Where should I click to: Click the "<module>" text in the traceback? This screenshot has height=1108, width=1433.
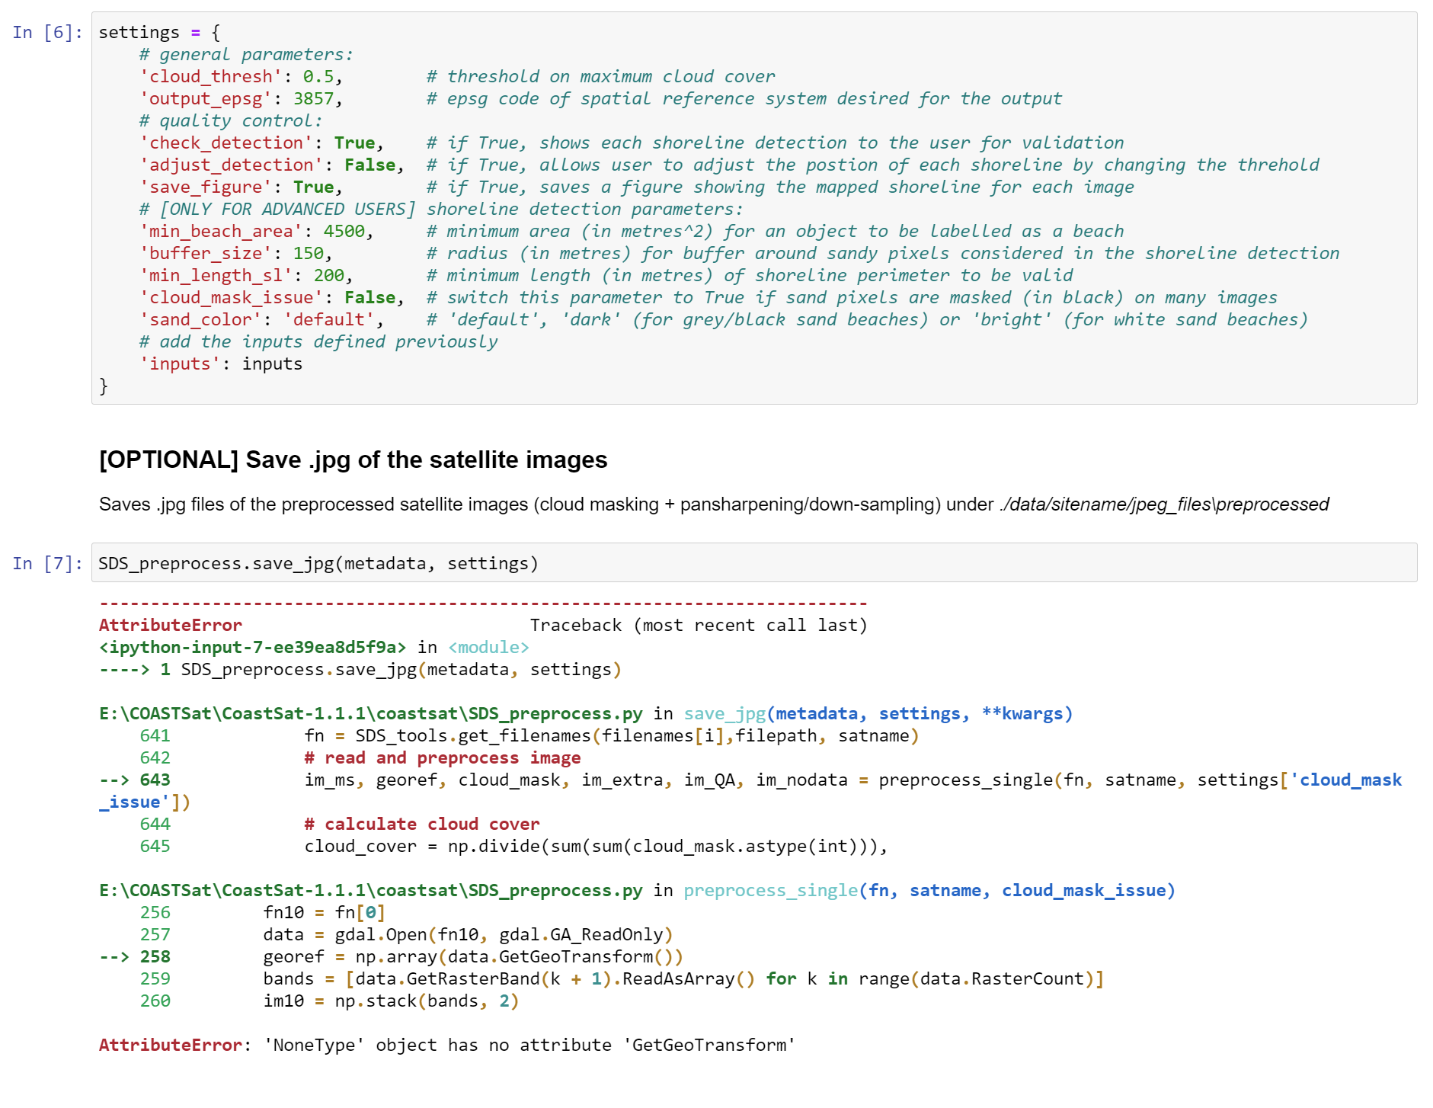point(488,647)
